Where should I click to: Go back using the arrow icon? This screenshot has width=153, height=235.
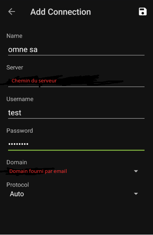pos(12,12)
